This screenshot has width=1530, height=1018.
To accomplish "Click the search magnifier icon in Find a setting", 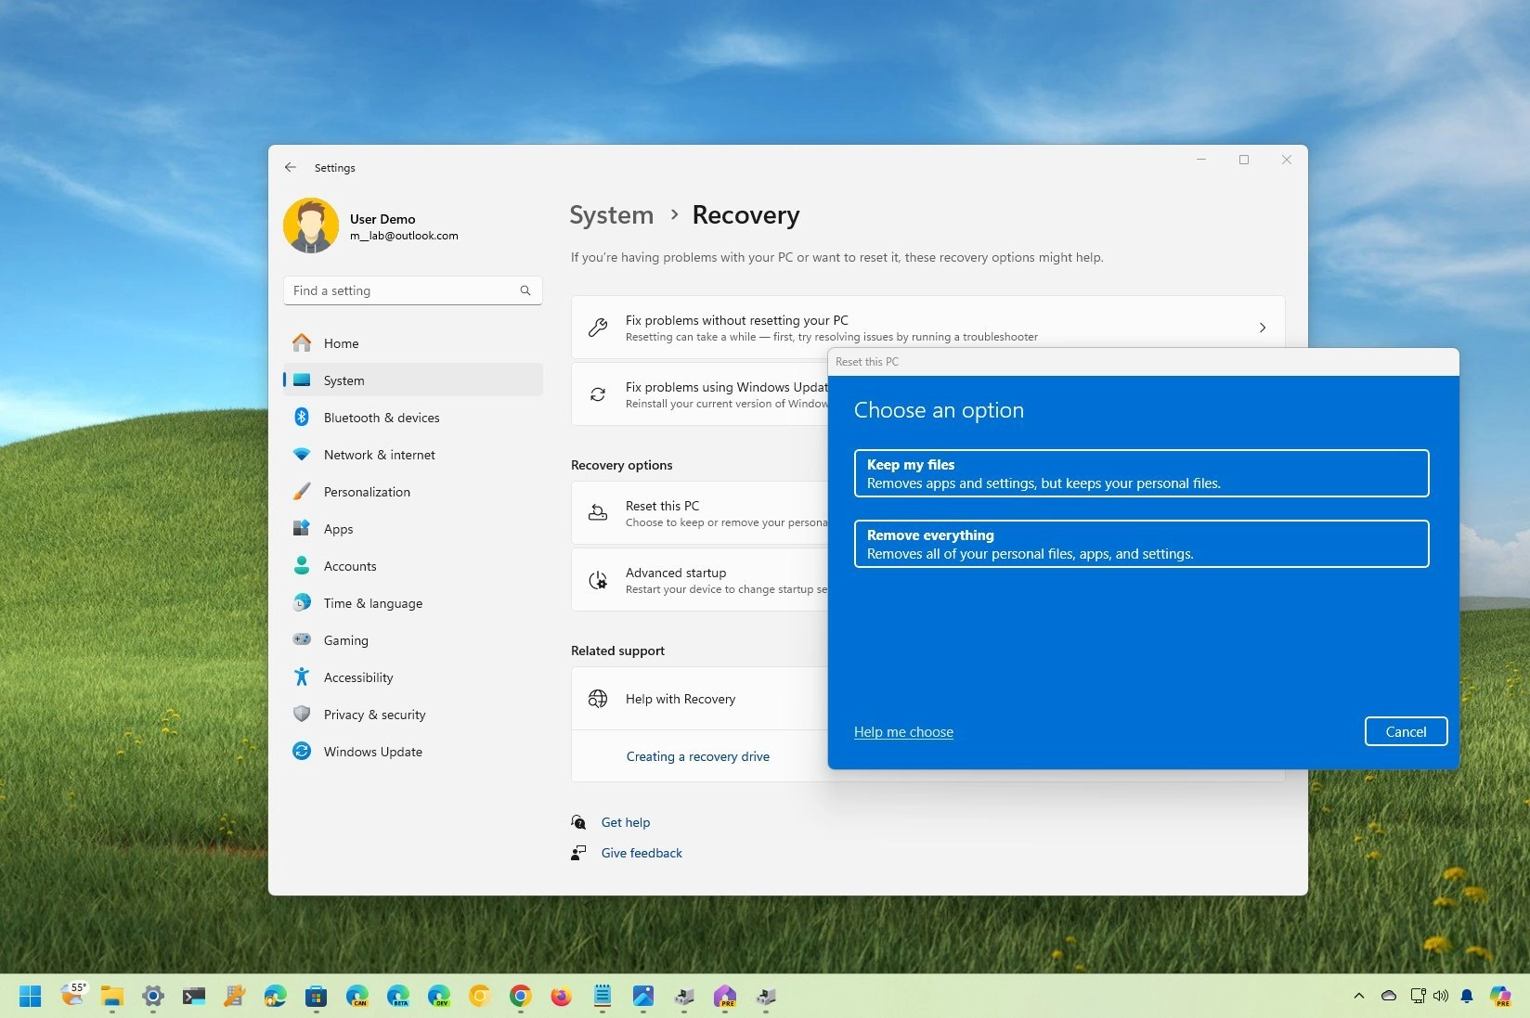I will pos(525,290).
